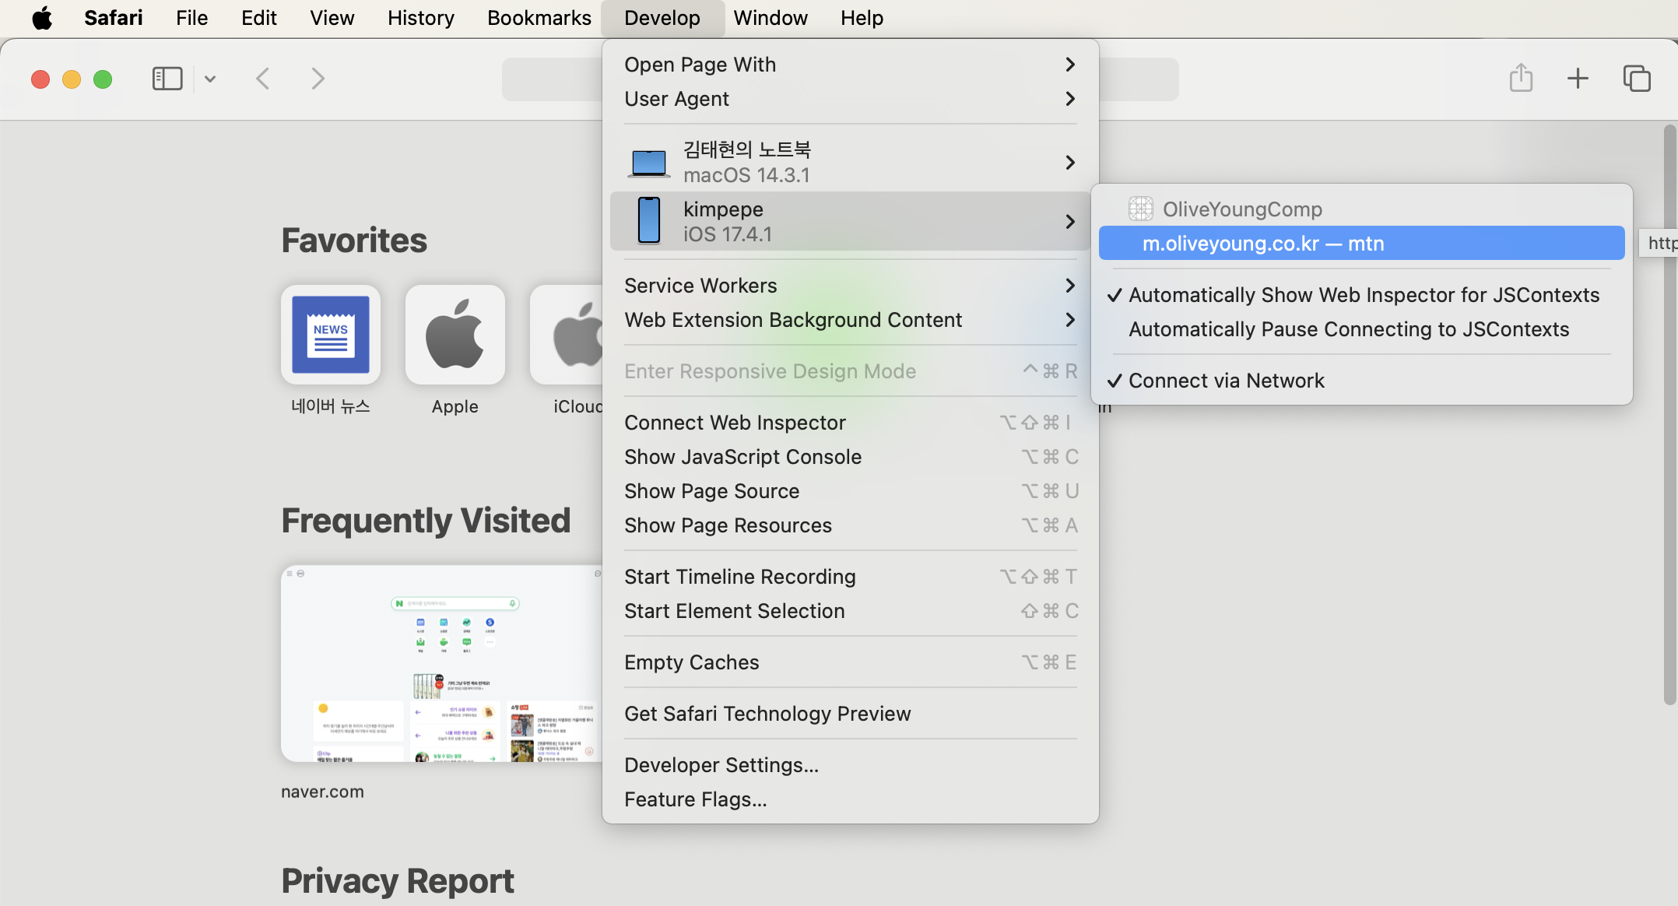Inspect m.oliveyoung.co.kr — mtn page
The width and height of the screenshot is (1678, 906).
(1360, 244)
